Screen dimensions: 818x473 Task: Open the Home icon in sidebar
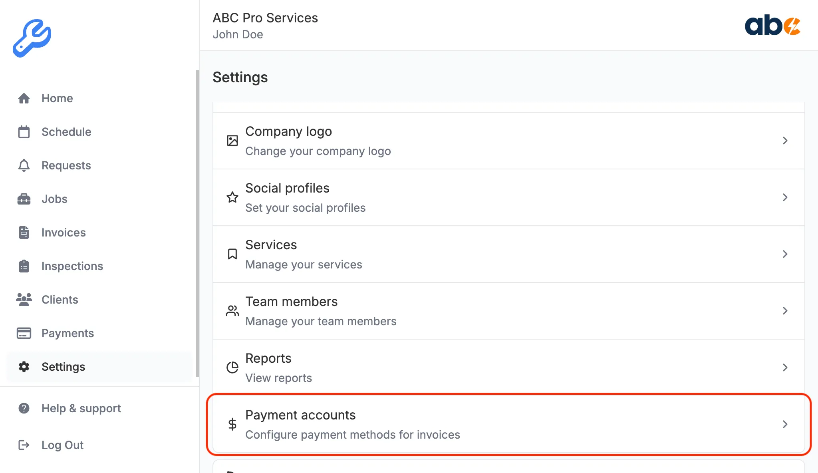pos(24,98)
